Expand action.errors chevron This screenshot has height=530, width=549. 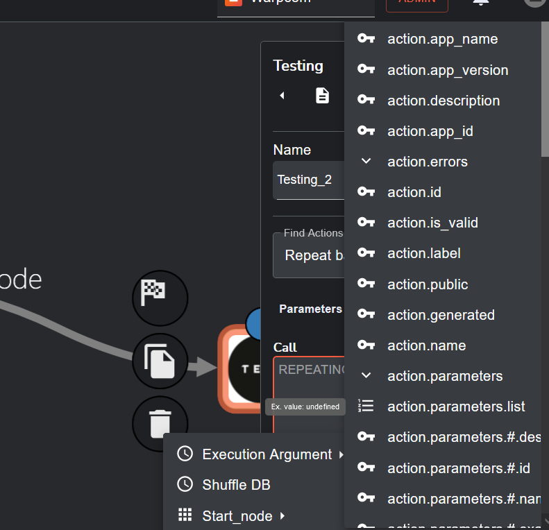(x=366, y=161)
